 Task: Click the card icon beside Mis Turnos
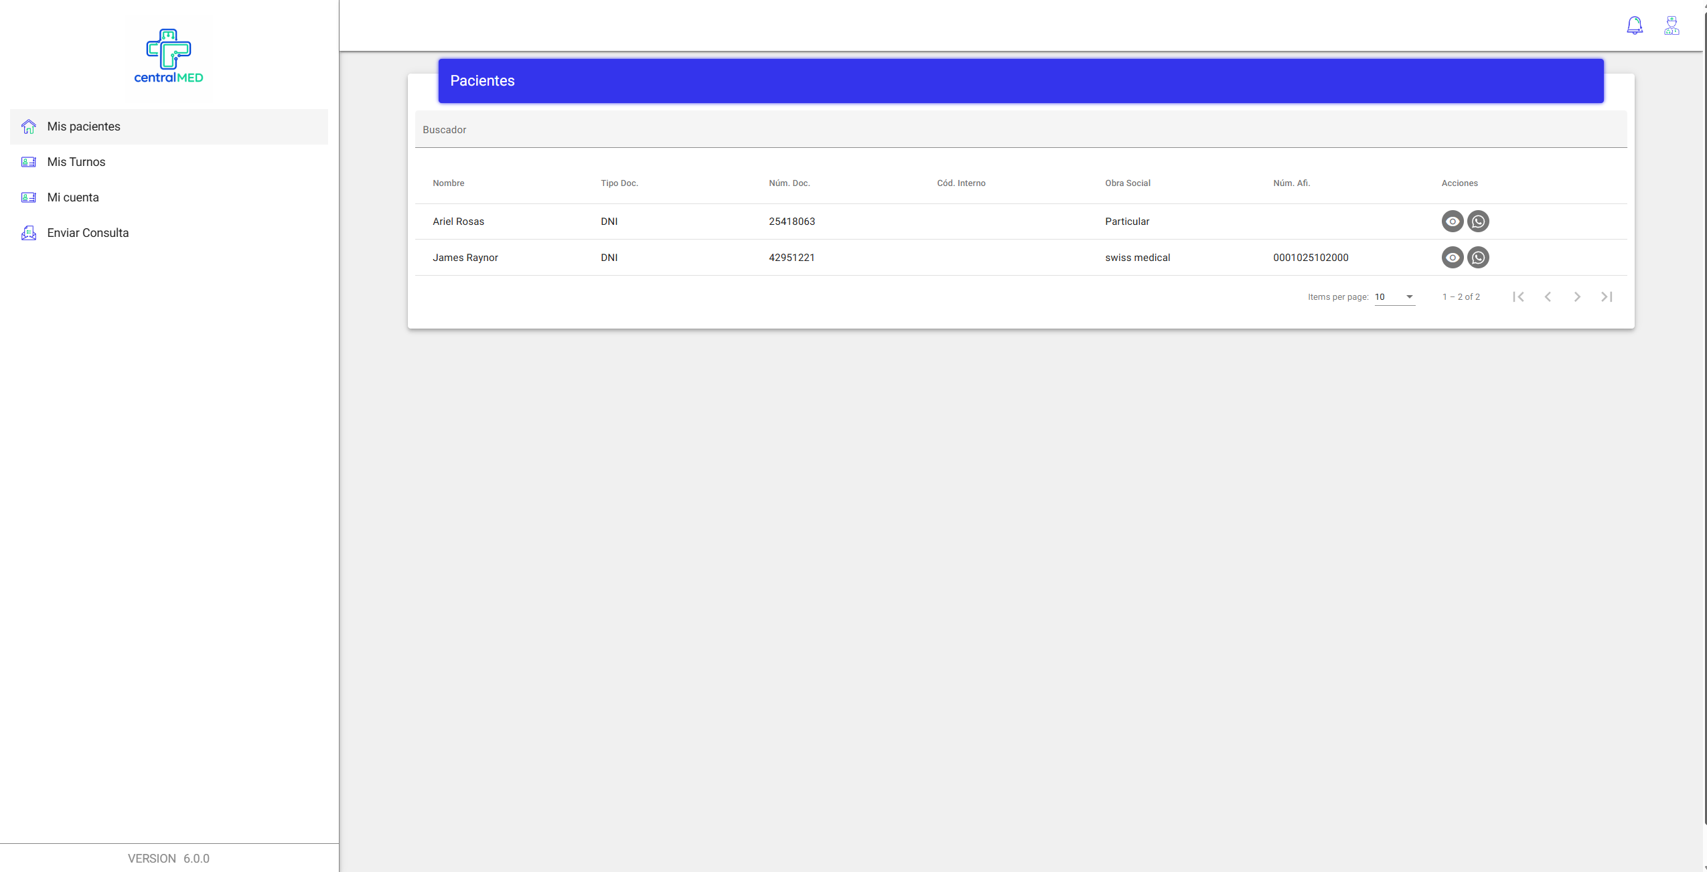tap(29, 162)
